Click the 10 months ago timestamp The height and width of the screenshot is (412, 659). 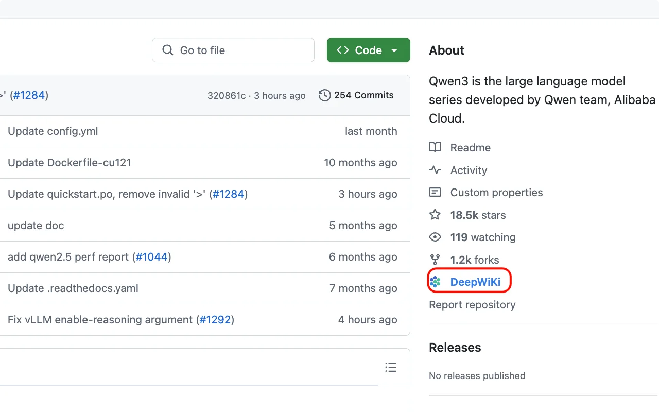(360, 163)
